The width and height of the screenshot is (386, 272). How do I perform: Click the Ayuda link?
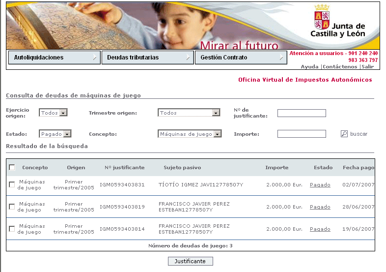pyautogui.click(x=309, y=66)
